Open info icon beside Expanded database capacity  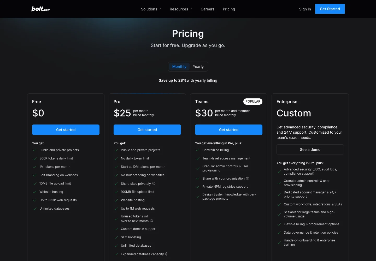[x=167, y=254]
